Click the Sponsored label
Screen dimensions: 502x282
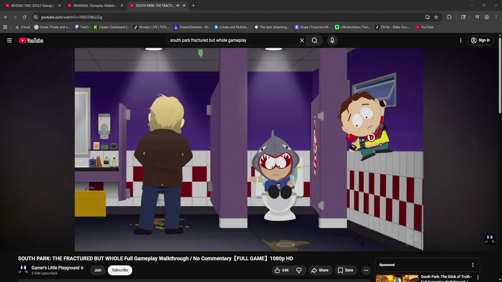click(x=387, y=265)
